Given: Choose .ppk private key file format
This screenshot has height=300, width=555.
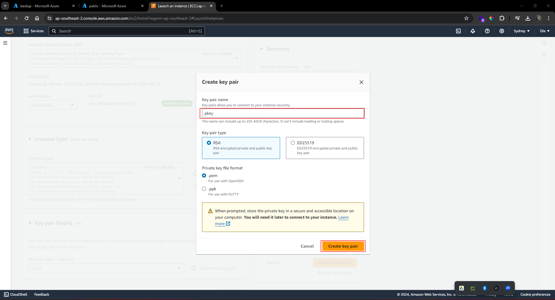Looking at the screenshot, I should (204, 189).
